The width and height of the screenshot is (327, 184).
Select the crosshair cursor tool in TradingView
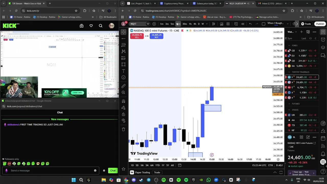point(123,32)
